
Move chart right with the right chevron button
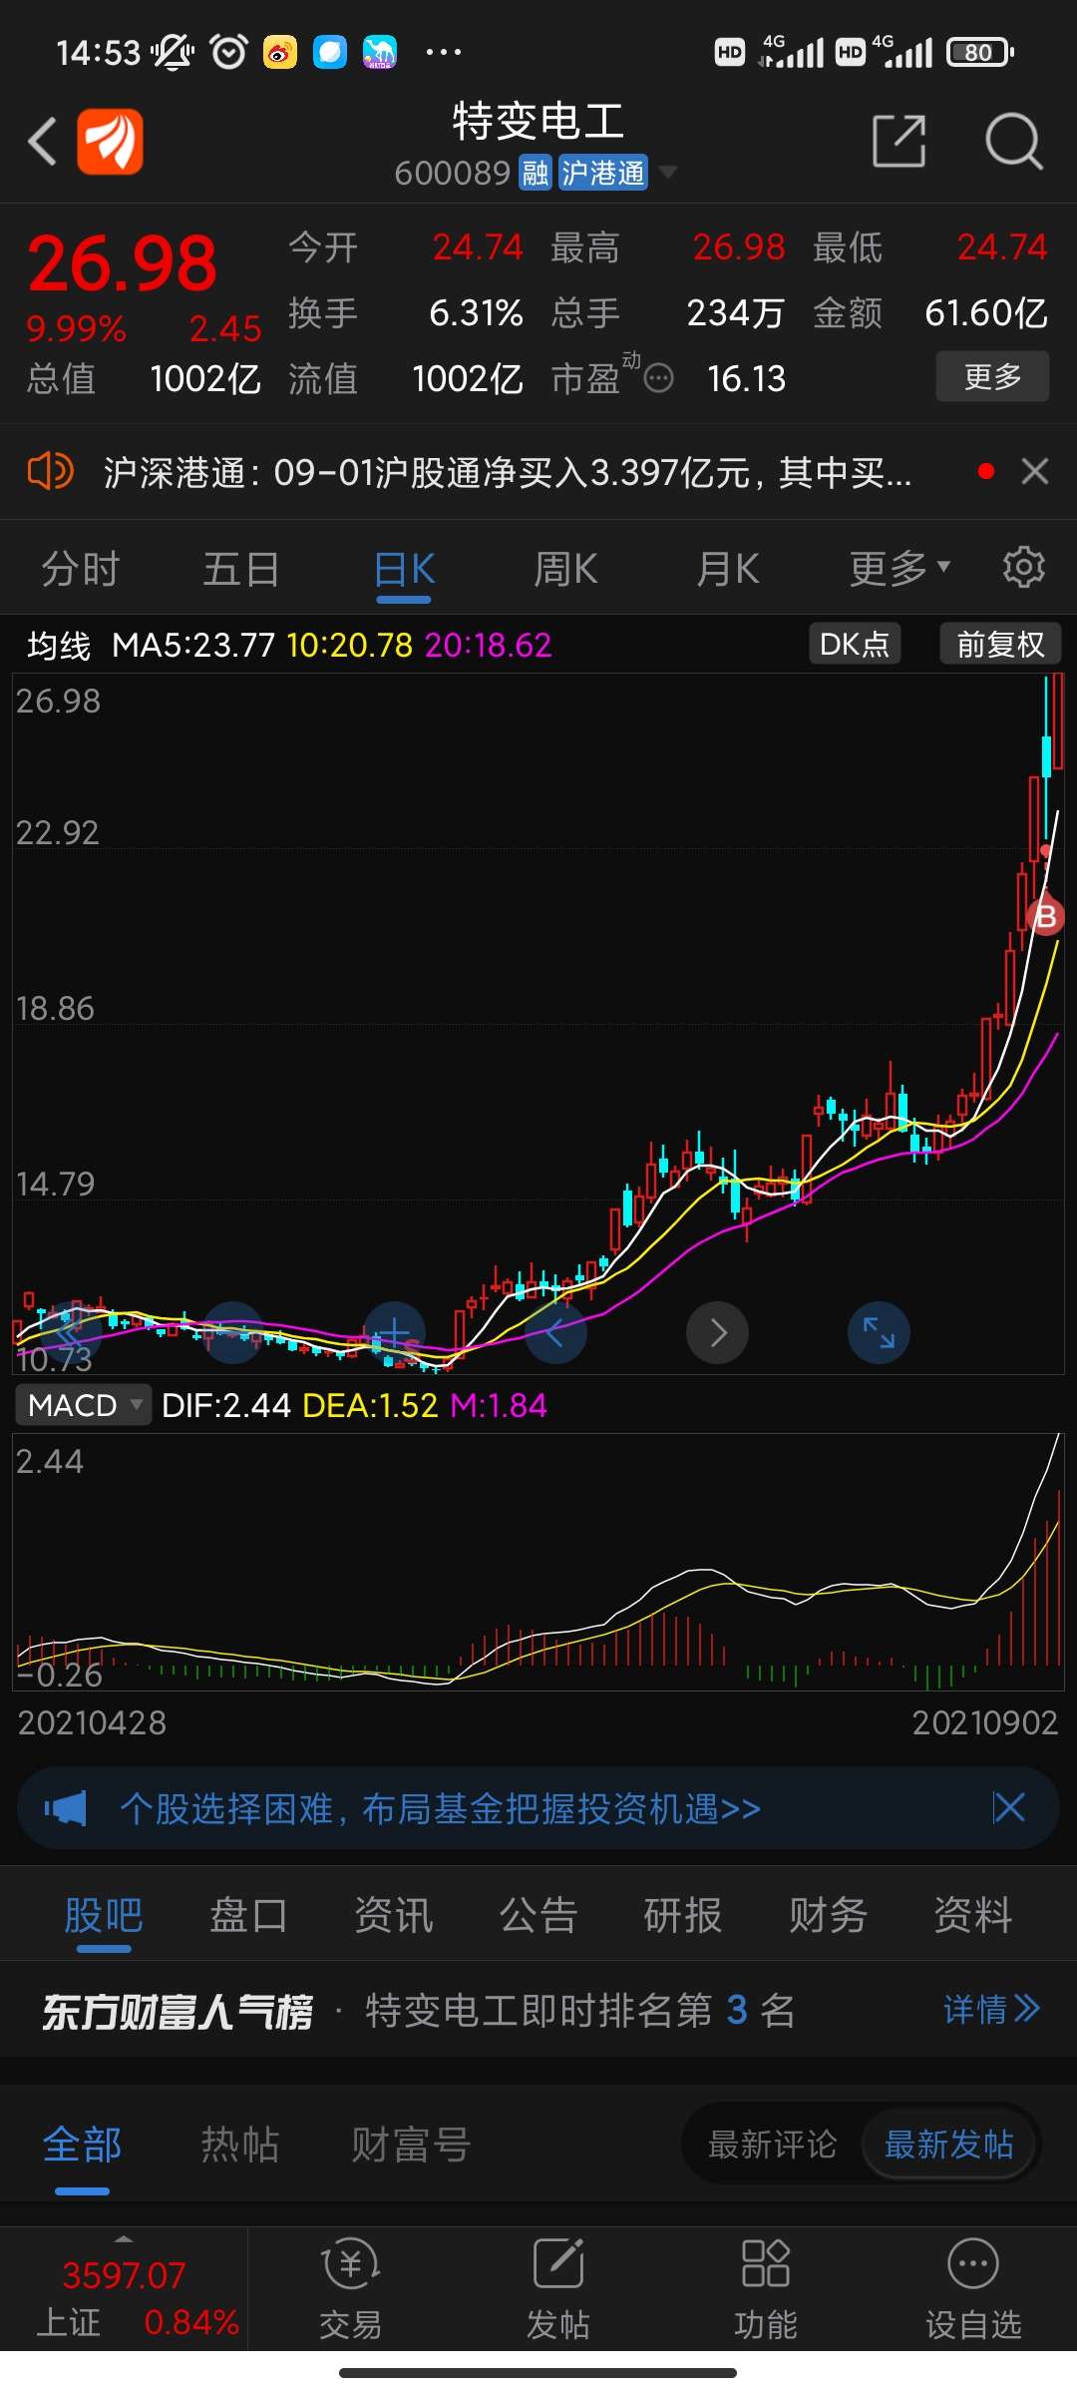coord(717,1332)
